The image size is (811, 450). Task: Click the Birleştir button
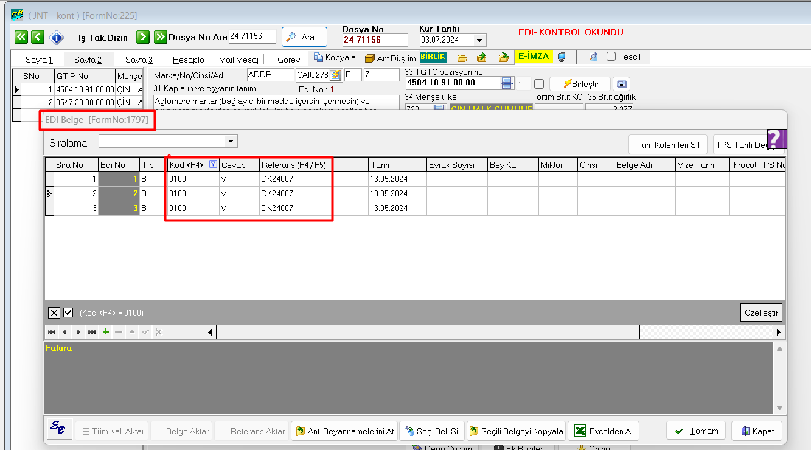(x=580, y=84)
